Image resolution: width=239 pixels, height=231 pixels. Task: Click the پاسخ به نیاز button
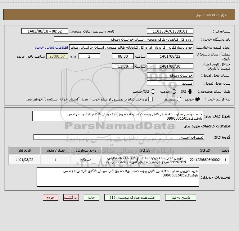pos(180,197)
